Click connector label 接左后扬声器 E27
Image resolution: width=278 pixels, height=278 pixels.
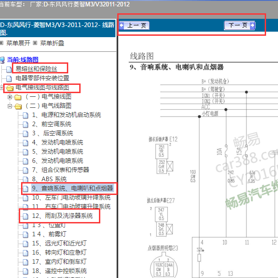(161, 200)
